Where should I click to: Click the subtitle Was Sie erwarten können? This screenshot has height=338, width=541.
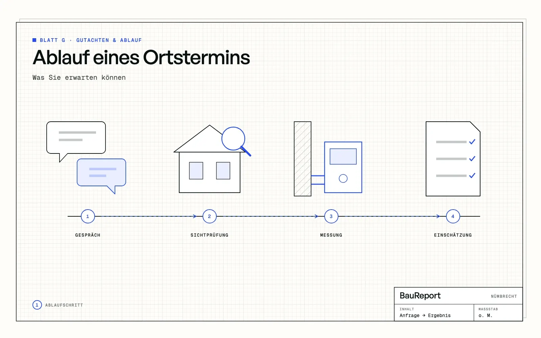[x=79, y=77]
